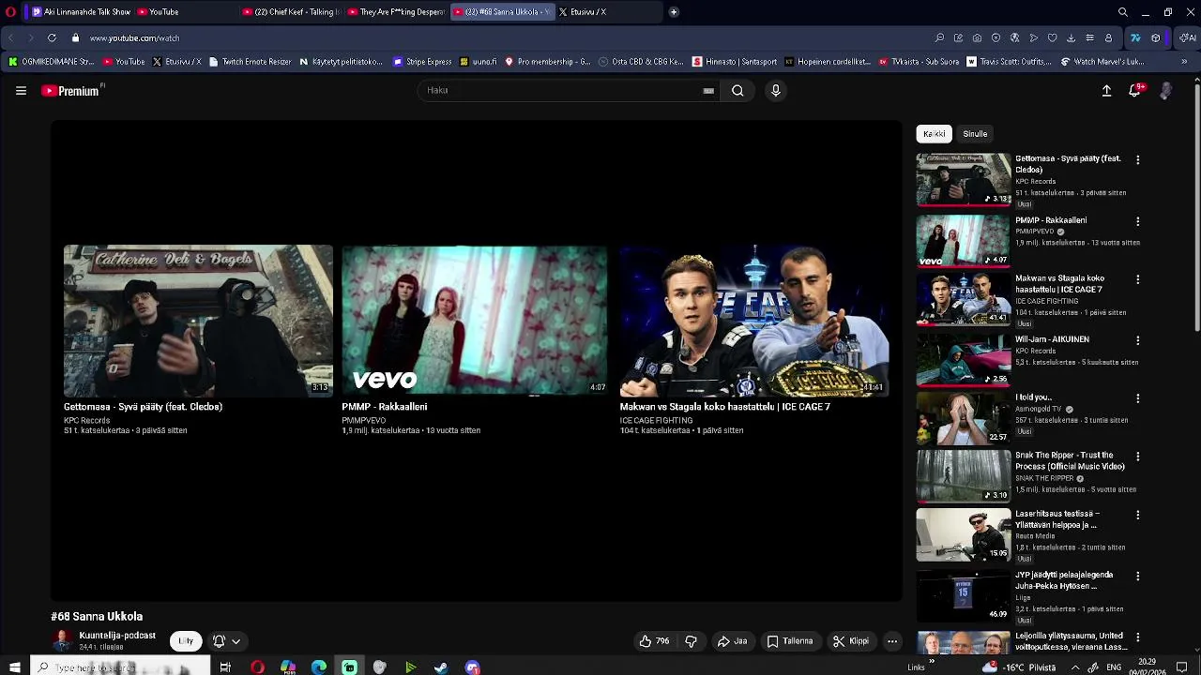Open the YouTube account avatar menu
The height and width of the screenshot is (675, 1201).
click(1165, 91)
